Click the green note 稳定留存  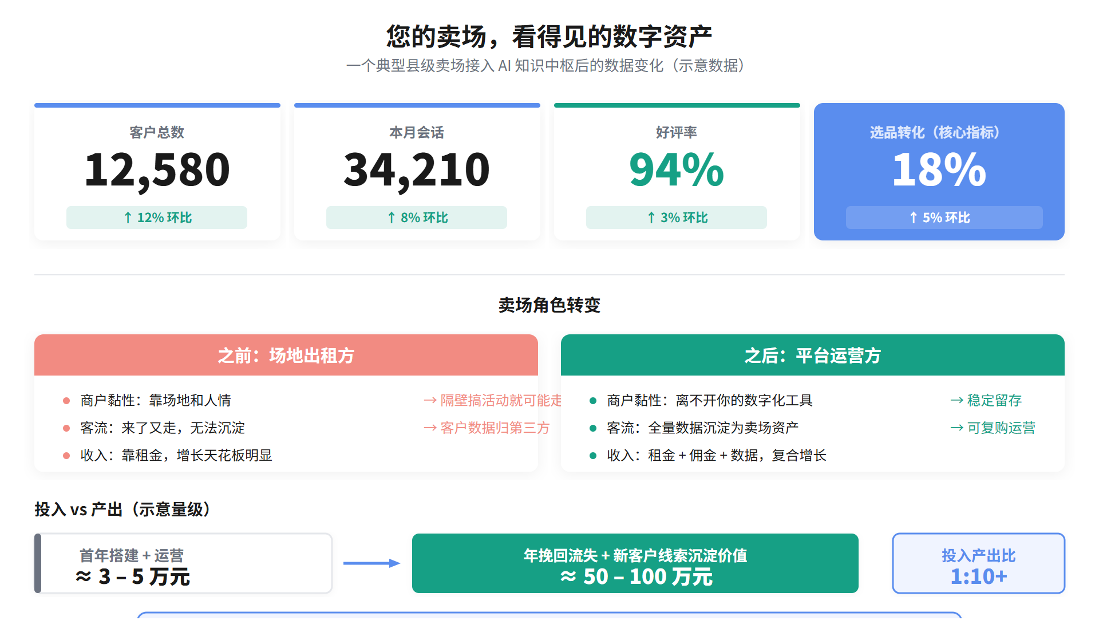[986, 400]
